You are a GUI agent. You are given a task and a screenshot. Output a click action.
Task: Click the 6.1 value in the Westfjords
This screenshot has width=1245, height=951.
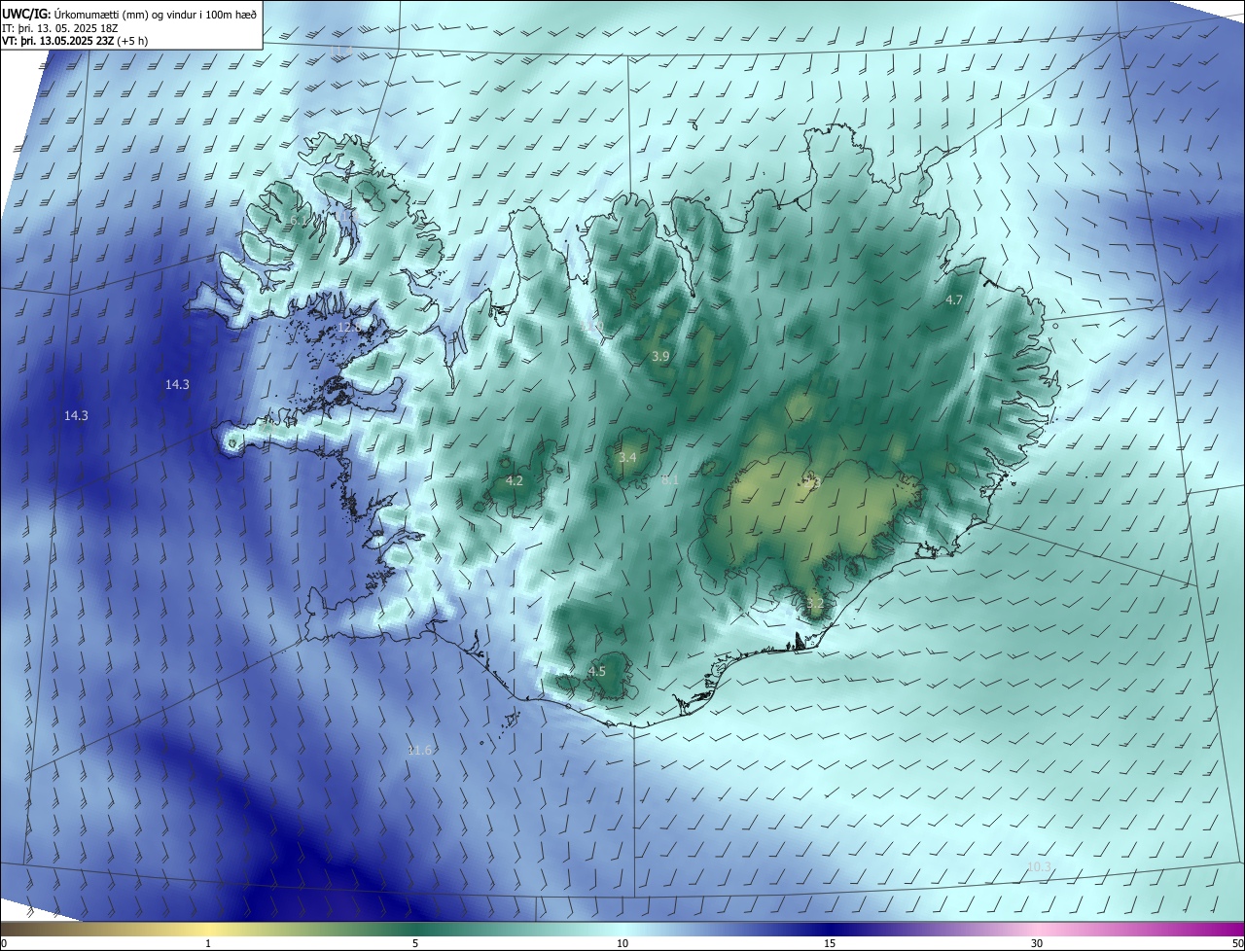pos(298,221)
